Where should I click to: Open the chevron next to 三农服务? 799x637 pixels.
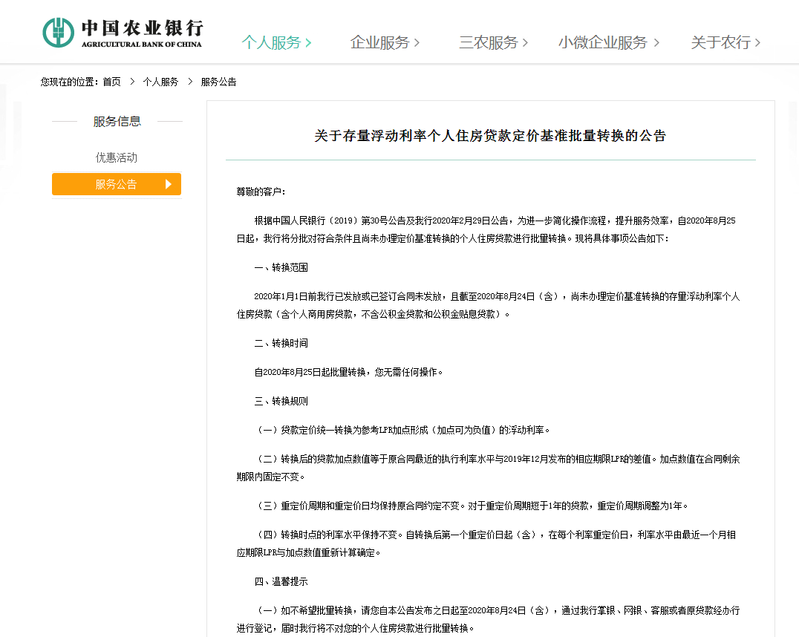coord(525,43)
